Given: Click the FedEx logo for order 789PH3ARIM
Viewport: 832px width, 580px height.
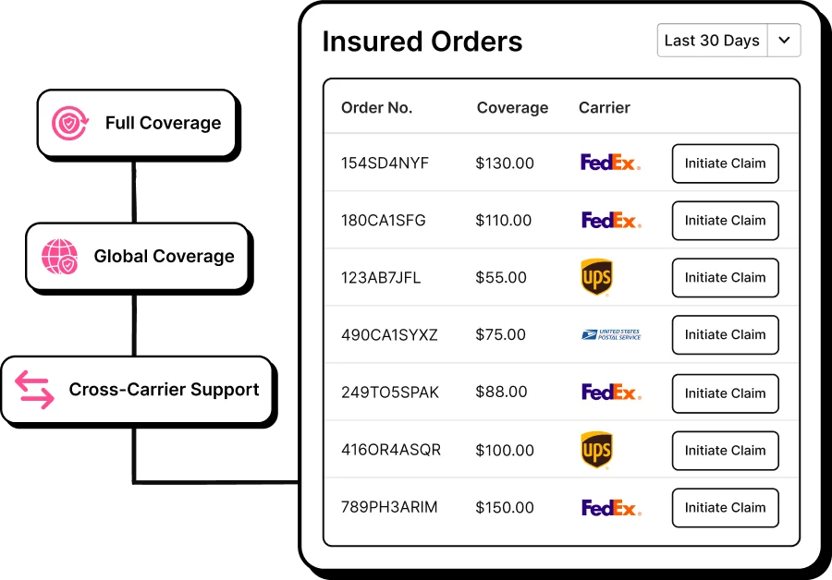Looking at the screenshot, I should pyautogui.click(x=611, y=507).
